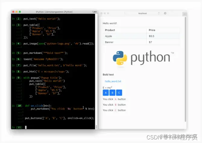Click the Bold text paragraph

[108, 75]
